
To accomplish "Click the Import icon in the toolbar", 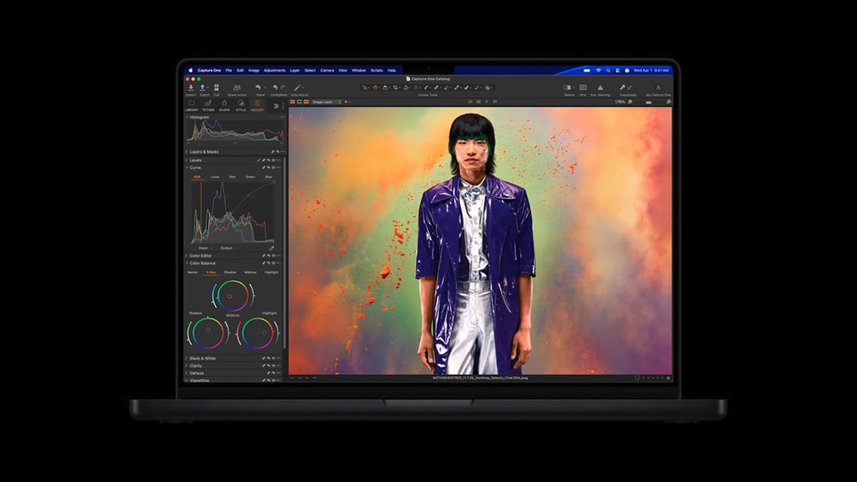I will pos(191,88).
